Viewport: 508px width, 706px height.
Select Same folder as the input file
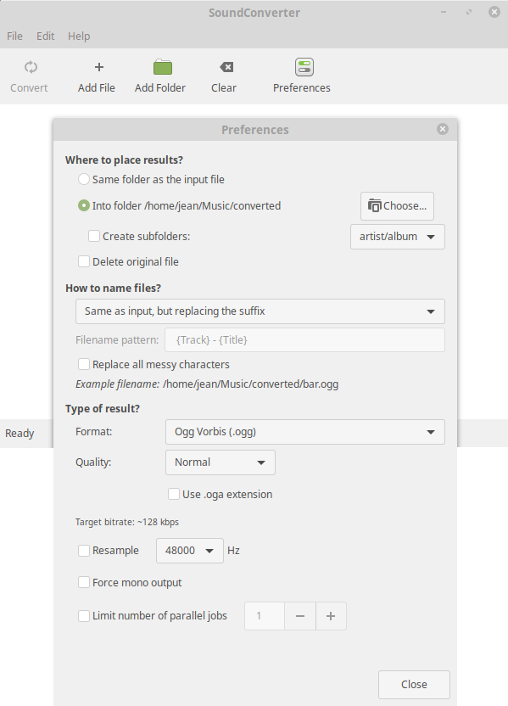84,179
